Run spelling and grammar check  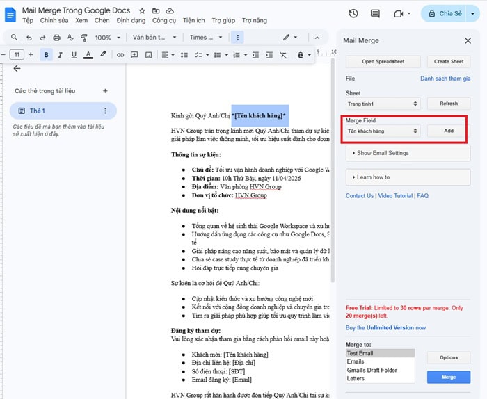pos(70,38)
